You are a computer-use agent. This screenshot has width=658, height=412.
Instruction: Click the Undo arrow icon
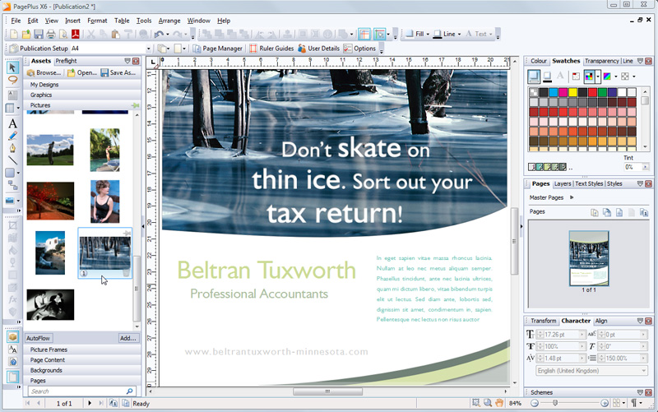[159, 35]
